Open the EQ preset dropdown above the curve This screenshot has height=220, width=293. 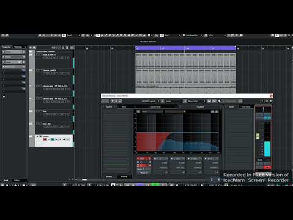click(152, 111)
